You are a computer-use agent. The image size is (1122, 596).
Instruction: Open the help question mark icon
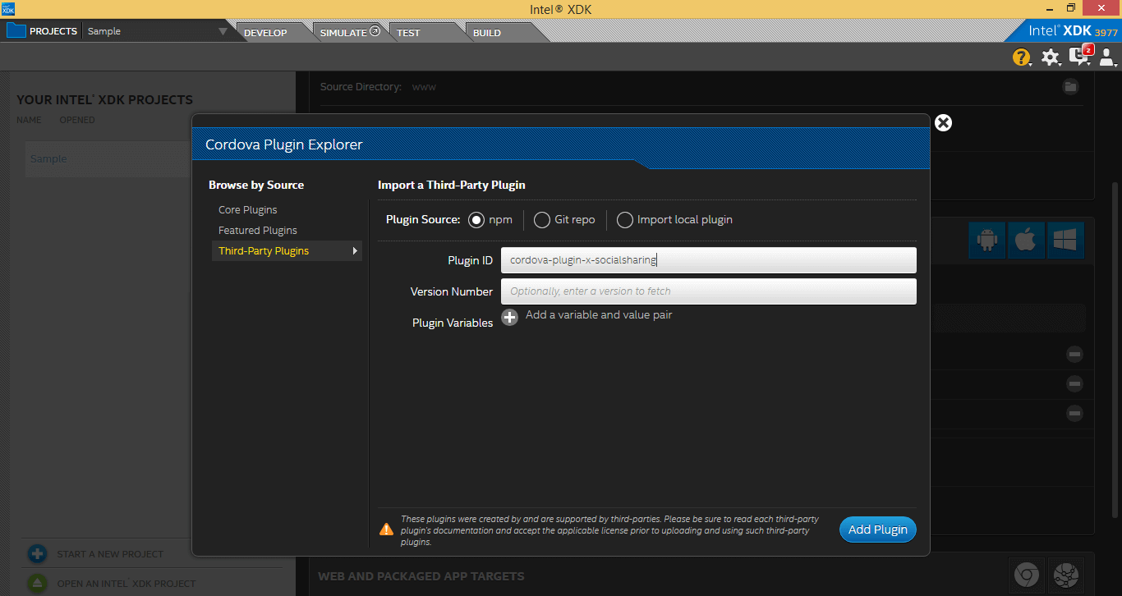click(1021, 57)
